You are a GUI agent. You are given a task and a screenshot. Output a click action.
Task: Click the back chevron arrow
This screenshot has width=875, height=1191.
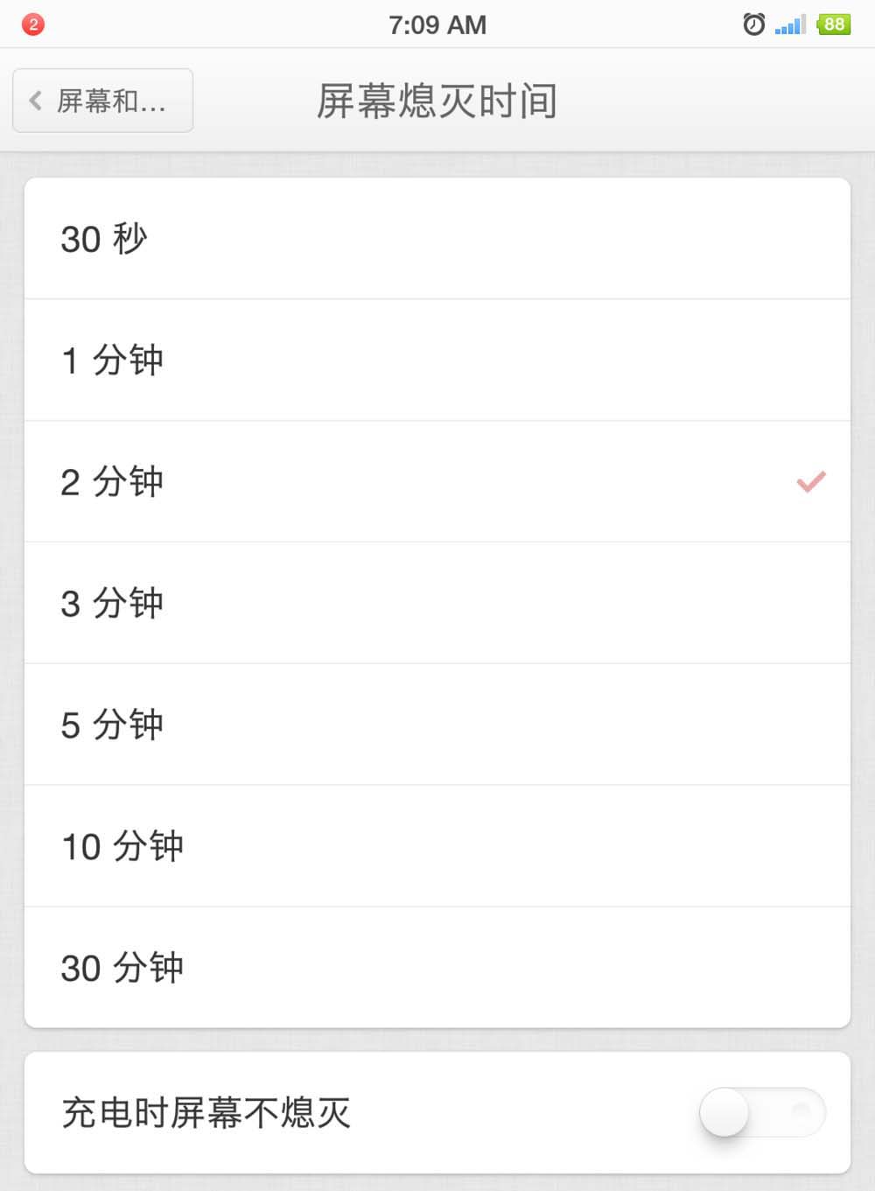point(36,101)
